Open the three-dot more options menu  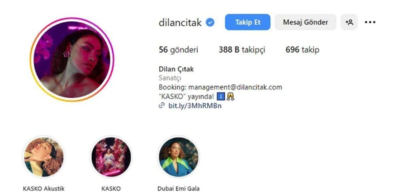click(x=370, y=22)
